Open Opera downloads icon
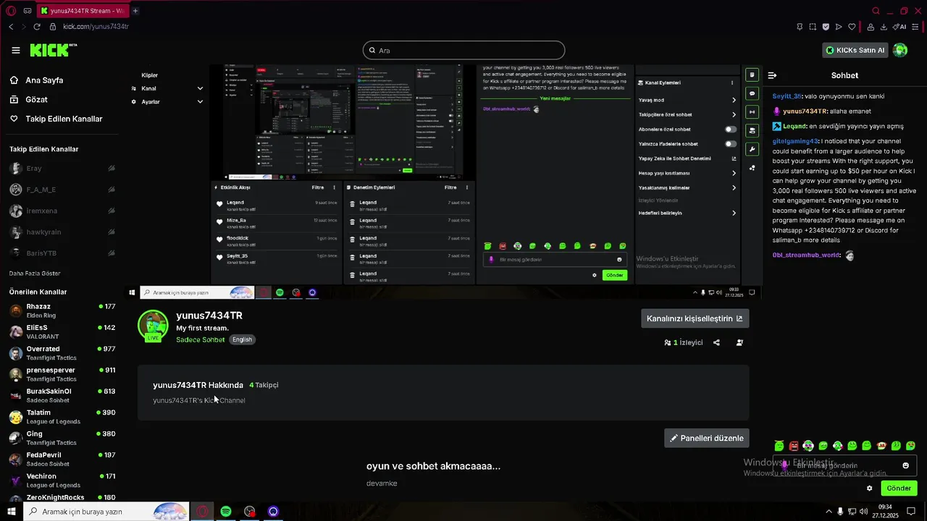 [x=884, y=27]
